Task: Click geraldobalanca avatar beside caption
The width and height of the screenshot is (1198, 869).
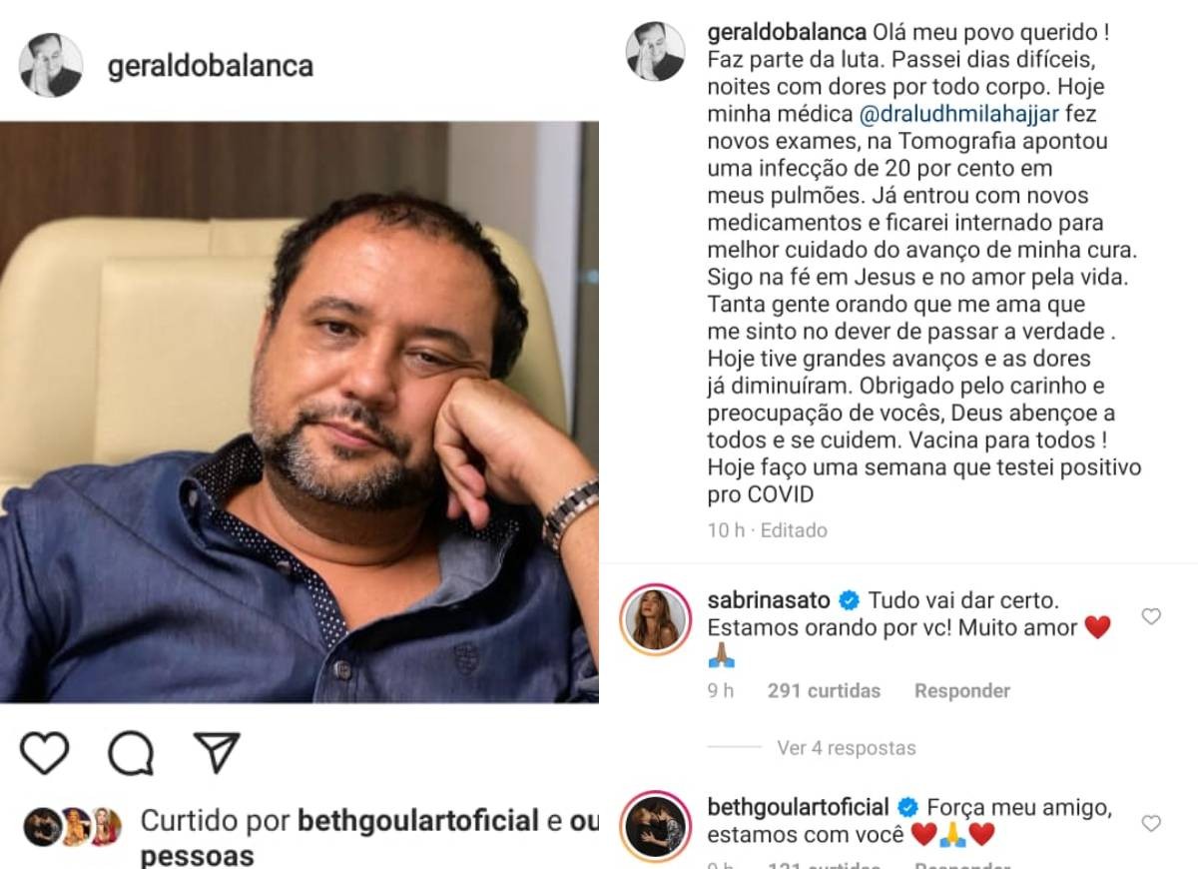Action: click(656, 51)
